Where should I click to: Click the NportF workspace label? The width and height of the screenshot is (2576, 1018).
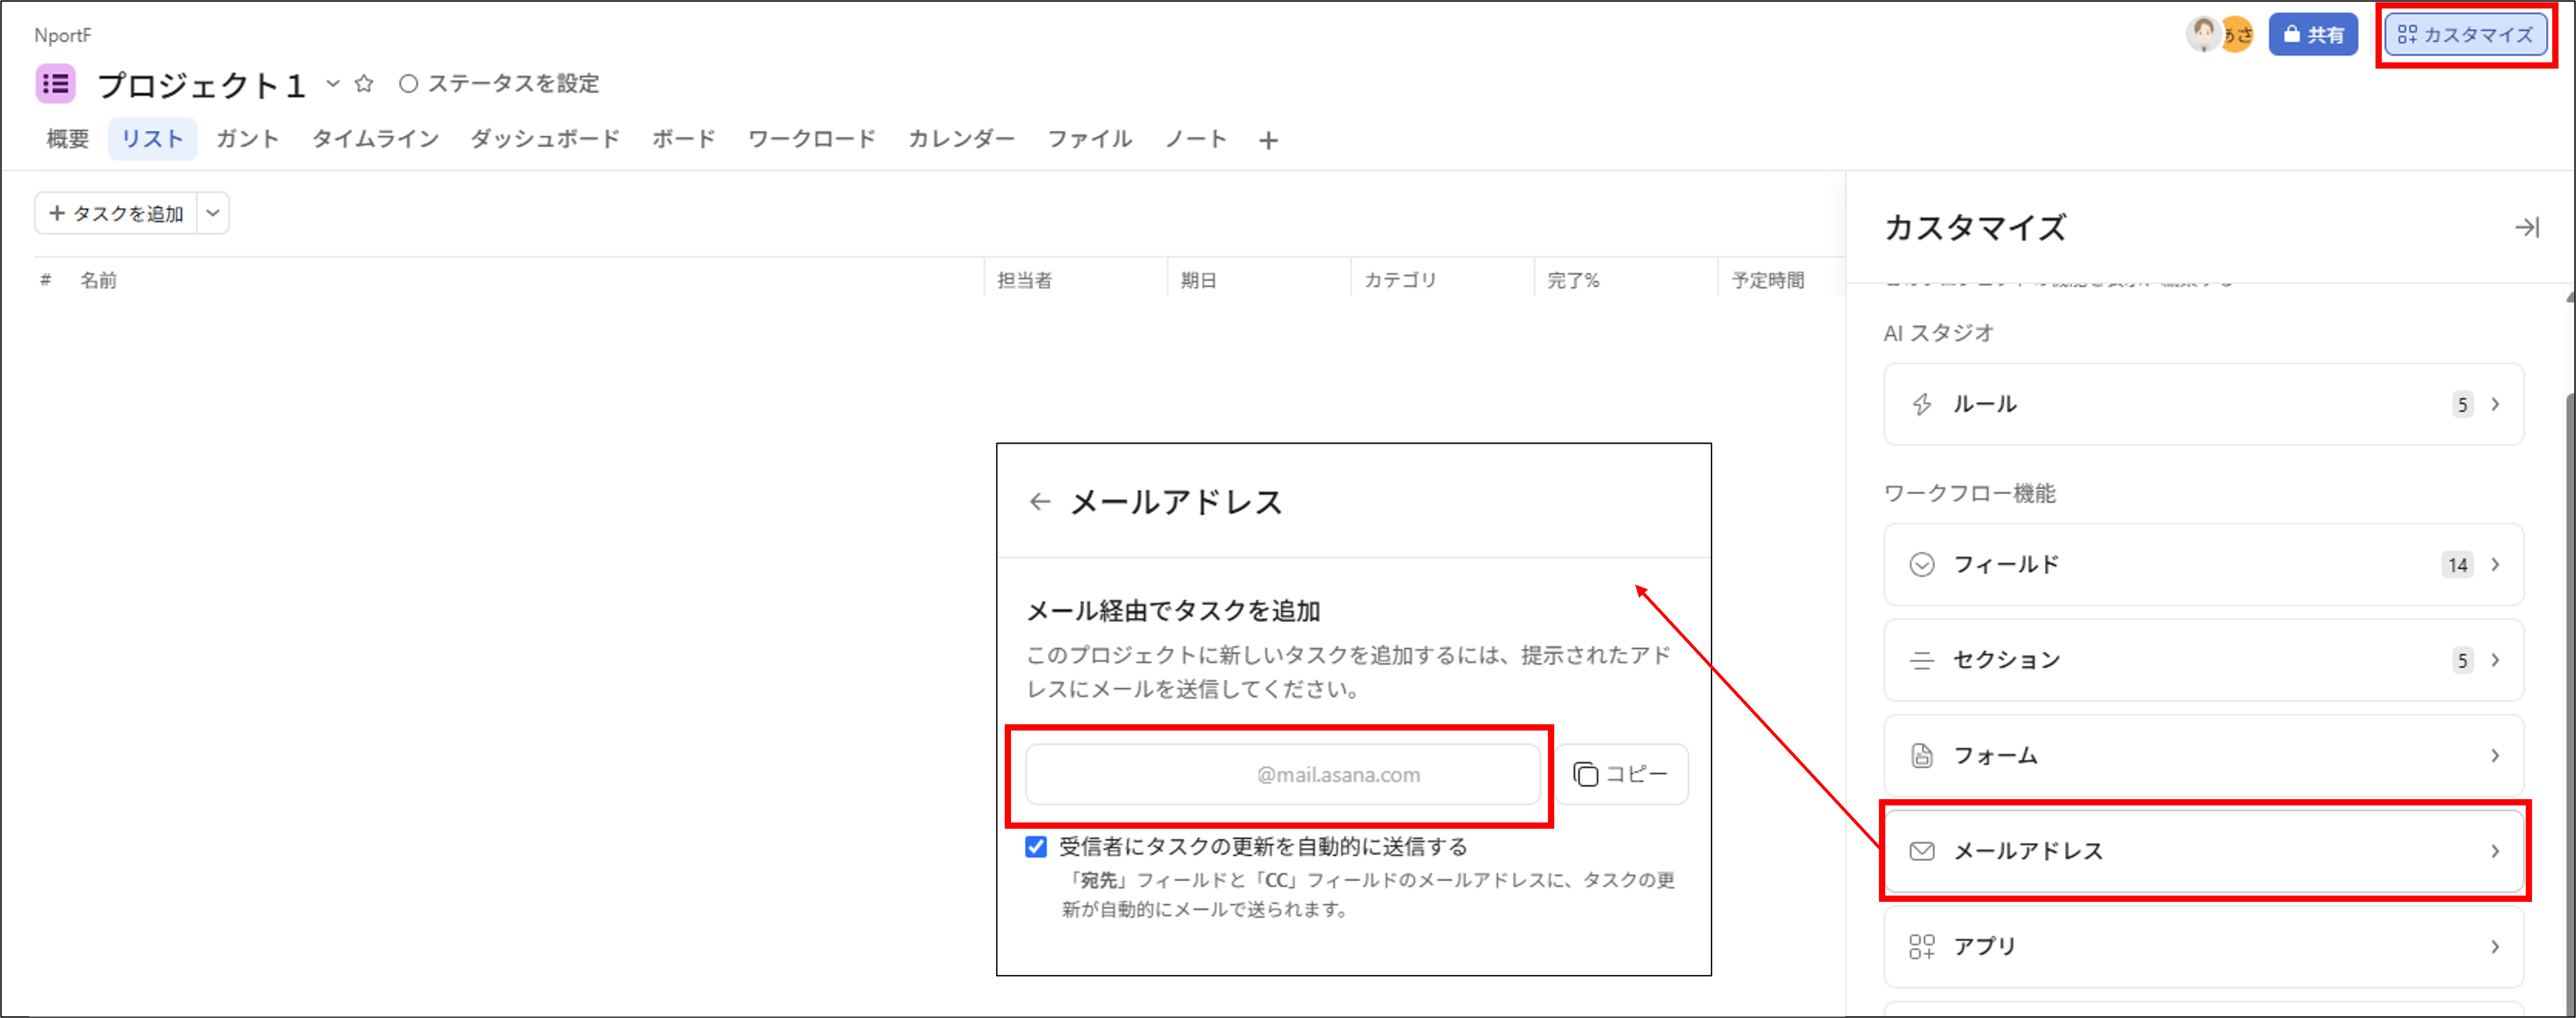click(62, 35)
